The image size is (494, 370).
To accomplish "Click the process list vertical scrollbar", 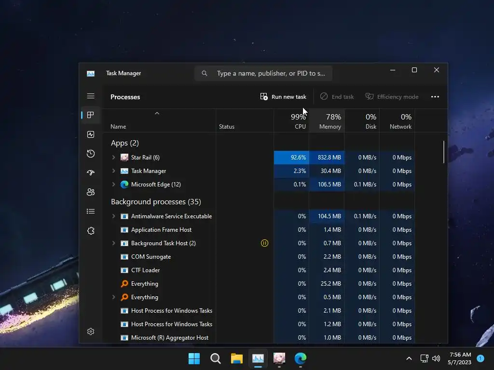I will pyautogui.click(x=444, y=152).
